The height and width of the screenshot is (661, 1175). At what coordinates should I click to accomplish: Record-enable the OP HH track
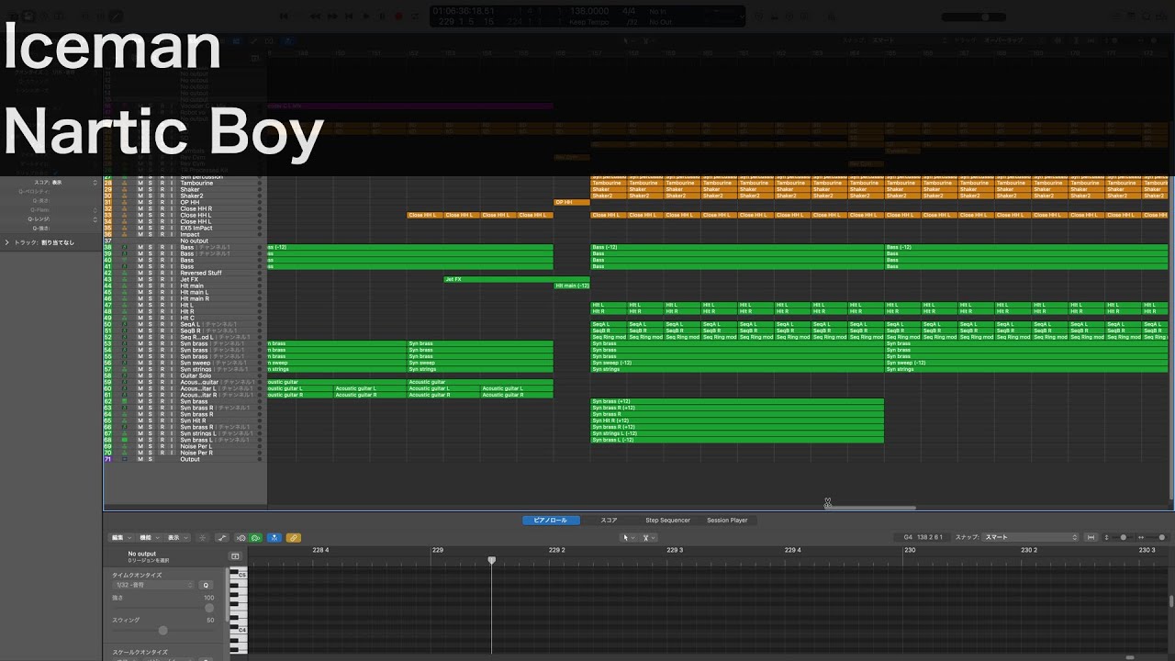pos(162,202)
